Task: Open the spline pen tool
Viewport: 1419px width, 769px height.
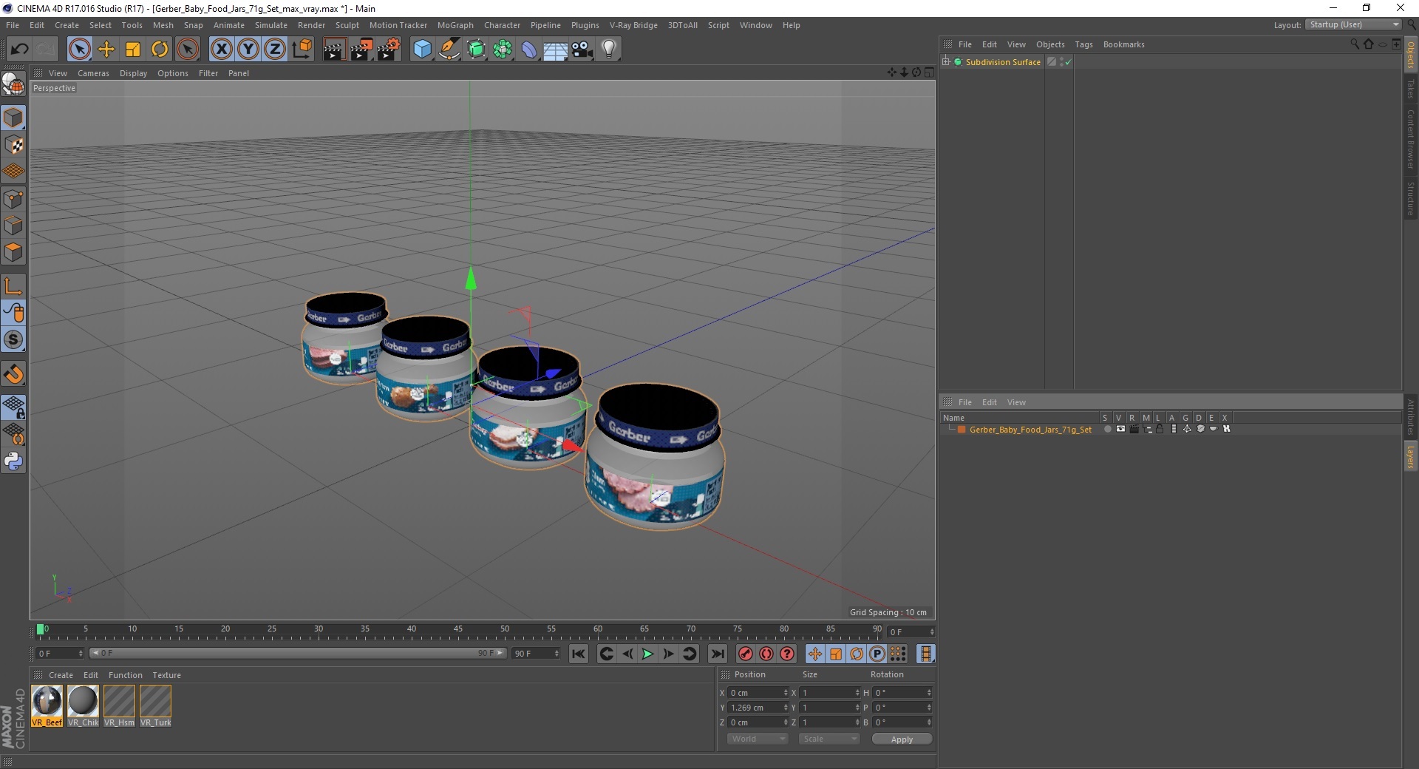Action: (449, 50)
